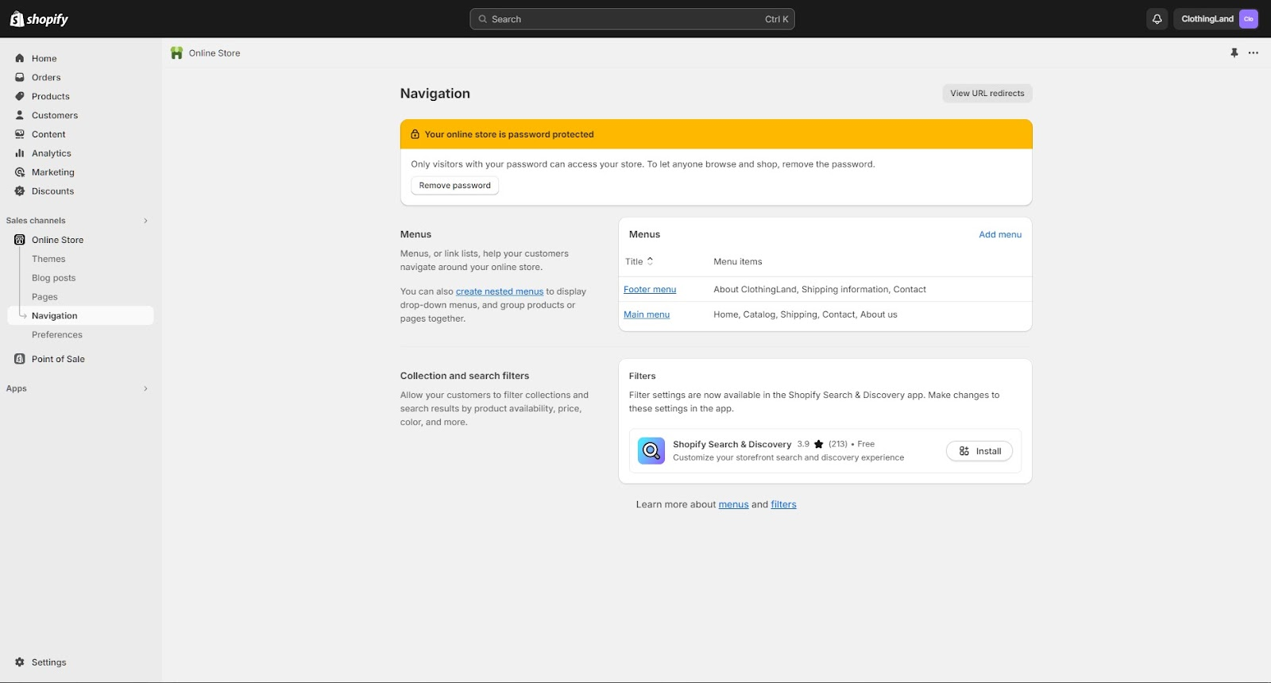Go to Orders in the sidebar
The height and width of the screenshot is (683, 1271).
tap(46, 77)
